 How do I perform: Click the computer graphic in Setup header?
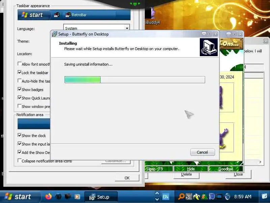(x=209, y=47)
